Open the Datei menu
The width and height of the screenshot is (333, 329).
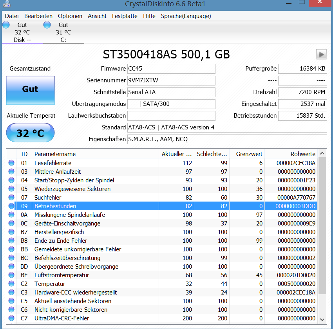pyautogui.click(x=12, y=16)
